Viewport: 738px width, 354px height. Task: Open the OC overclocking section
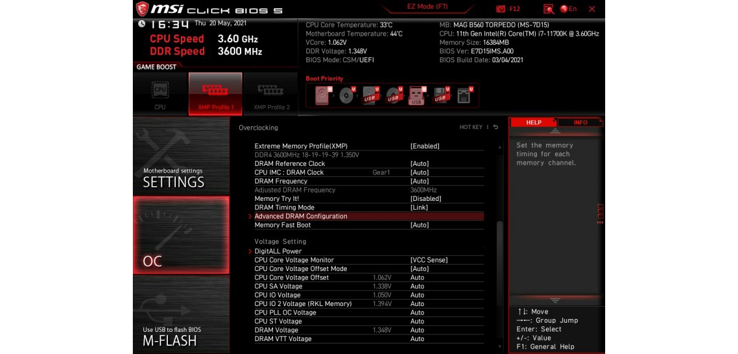click(181, 235)
